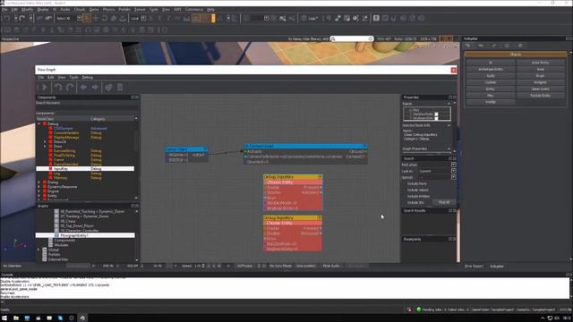The height and width of the screenshot is (322, 573).
Task: Toggle the NonDevMode input checkbox
Action: [x=436, y=114]
